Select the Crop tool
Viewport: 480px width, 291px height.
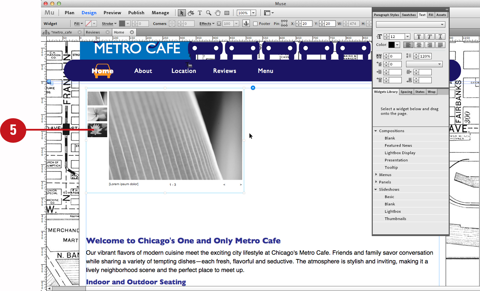pos(191,13)
